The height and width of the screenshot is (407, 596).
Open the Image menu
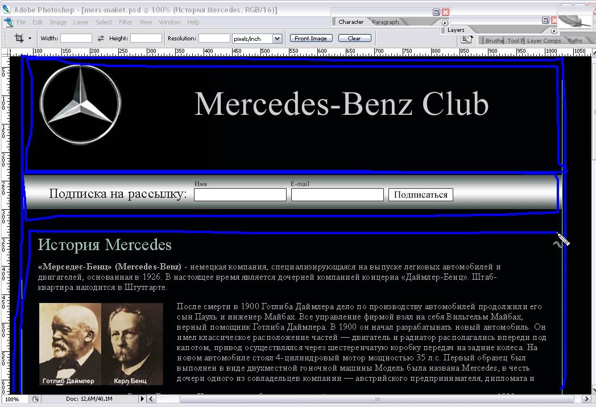tap(58, 22)
